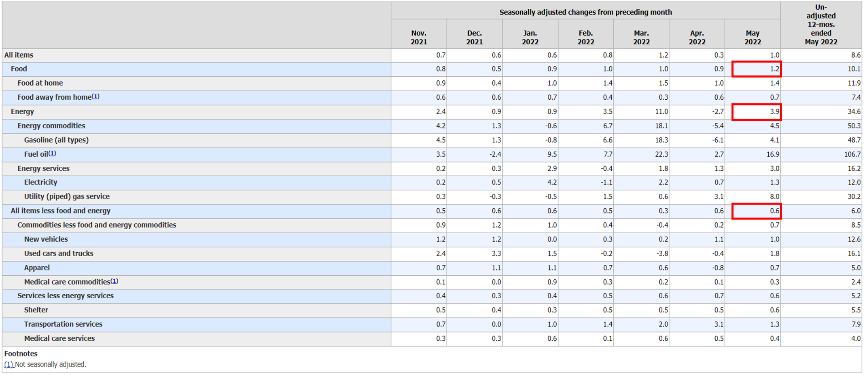Click the 'Utility (piped) gas service' label
Image resolution: width=865 pixels, height=375 pixels.
(x=67, y=196)
